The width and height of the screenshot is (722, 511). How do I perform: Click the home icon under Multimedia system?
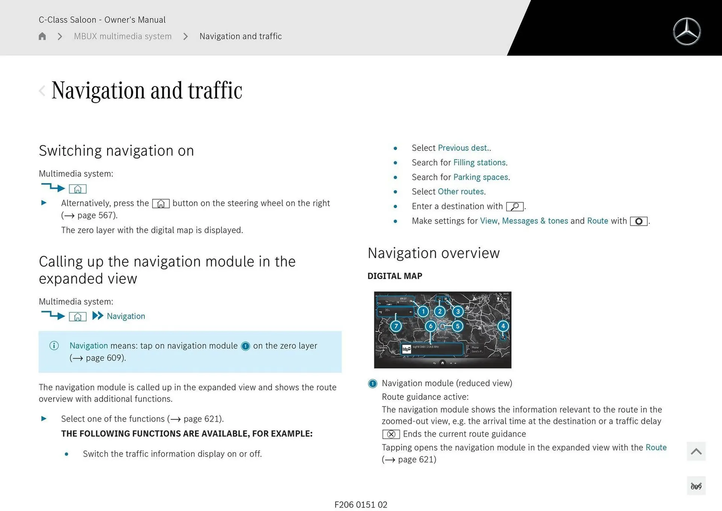[x=78, y=189]
